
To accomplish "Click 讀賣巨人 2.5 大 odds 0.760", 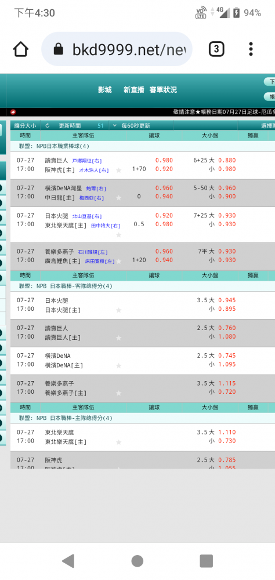I will point(227,328).
